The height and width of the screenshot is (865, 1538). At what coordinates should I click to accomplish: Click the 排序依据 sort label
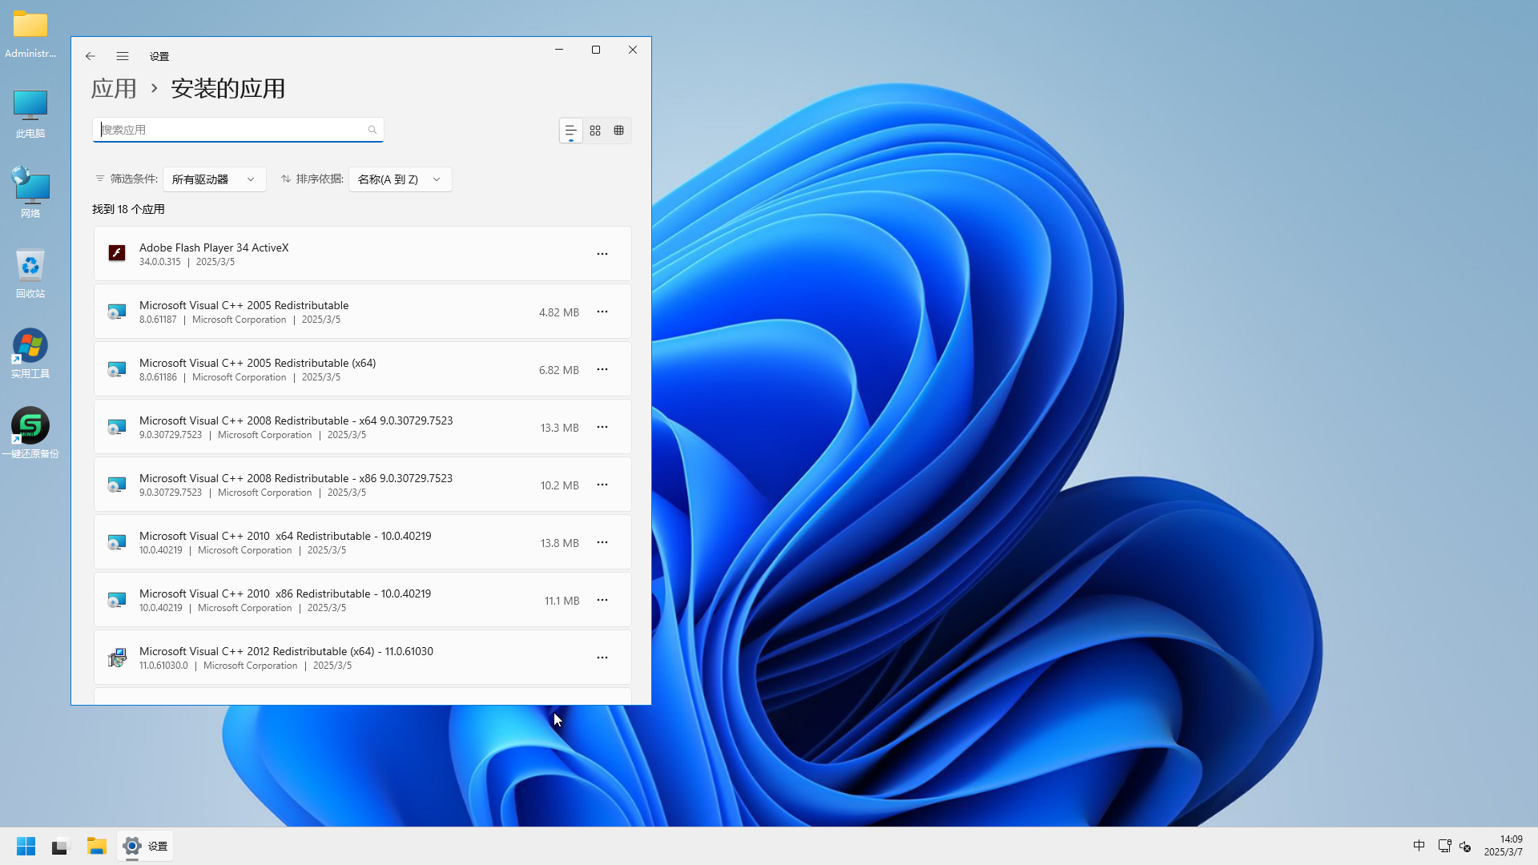(x=320, y=179)
